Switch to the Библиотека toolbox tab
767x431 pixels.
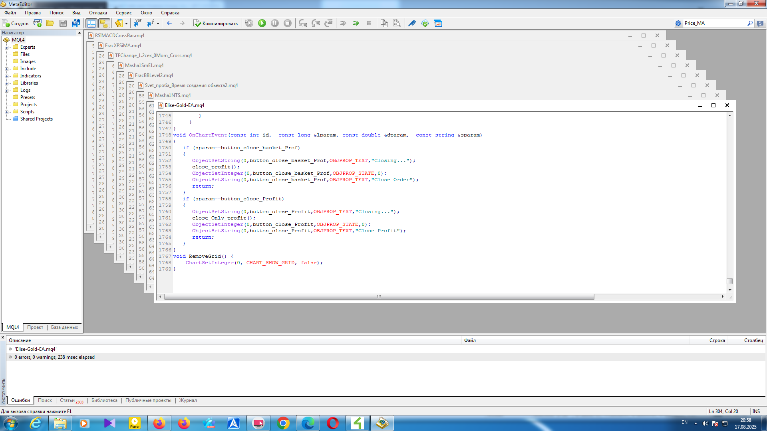point(104,400)
